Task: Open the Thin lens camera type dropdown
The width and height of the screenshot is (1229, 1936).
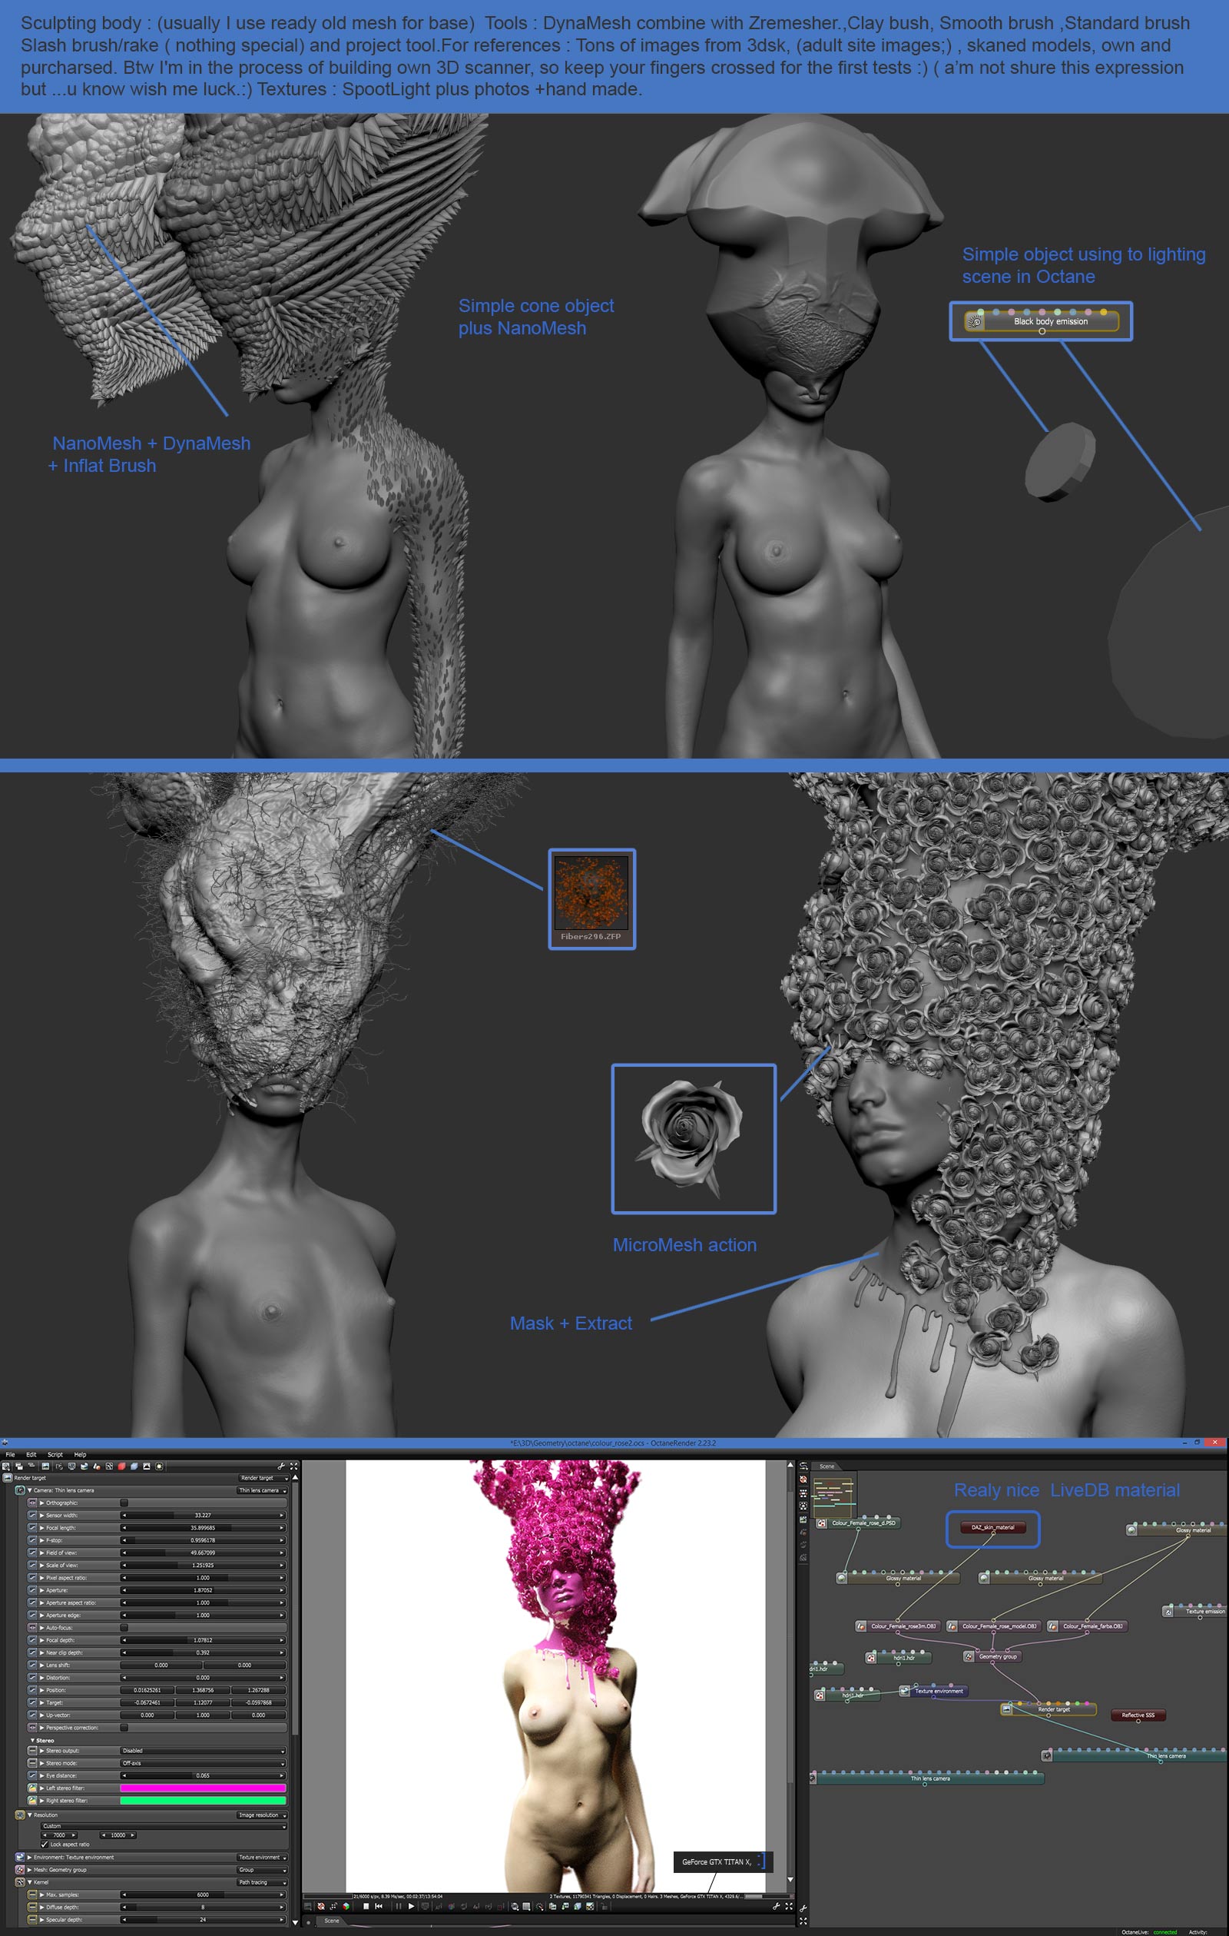Action: [x=261, y=1490]
